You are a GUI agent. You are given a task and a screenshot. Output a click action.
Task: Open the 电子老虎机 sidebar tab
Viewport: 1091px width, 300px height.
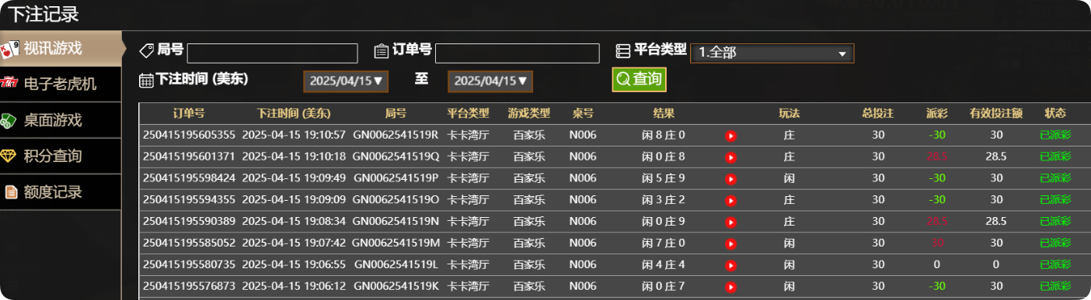coord(61,84)
